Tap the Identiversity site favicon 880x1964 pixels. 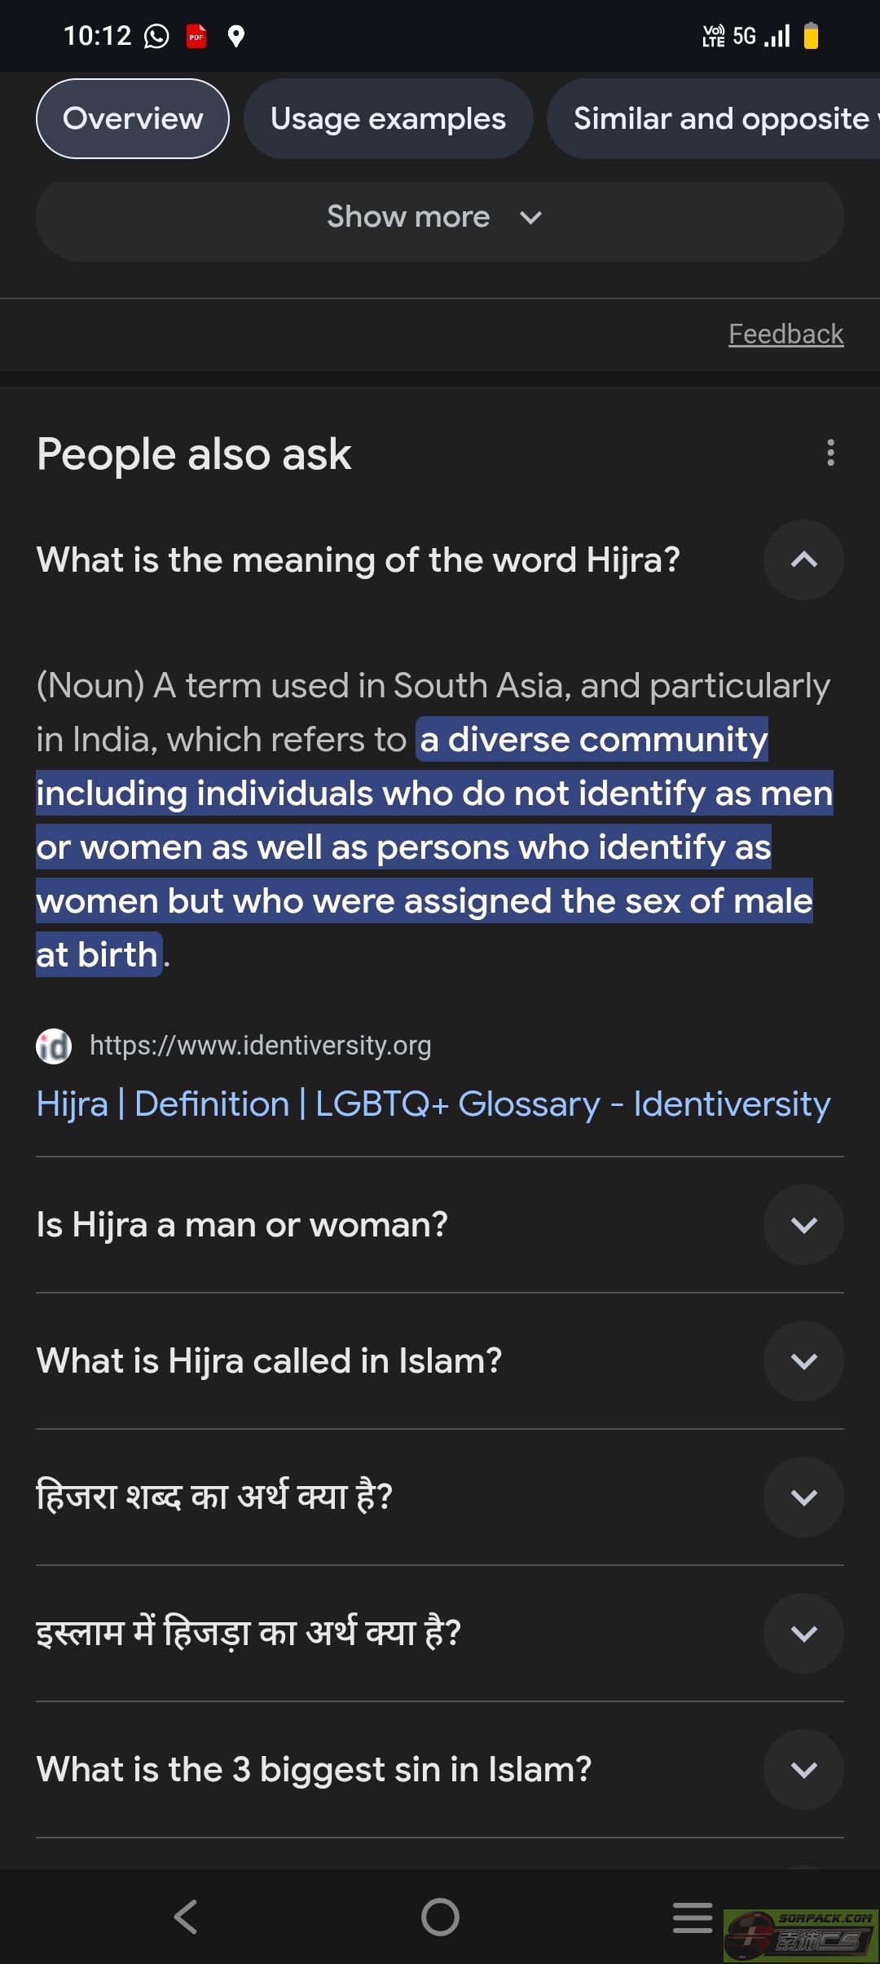pos(54,1046)
